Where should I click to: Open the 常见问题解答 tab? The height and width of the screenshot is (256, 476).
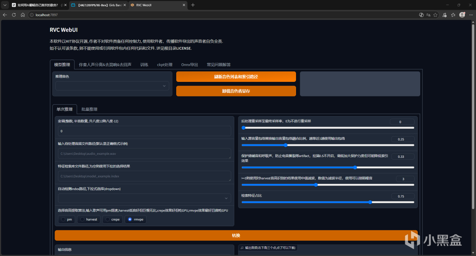point(219,64)
